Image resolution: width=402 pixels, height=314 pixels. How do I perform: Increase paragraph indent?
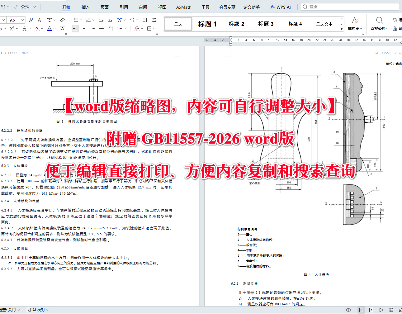[110, 20]
